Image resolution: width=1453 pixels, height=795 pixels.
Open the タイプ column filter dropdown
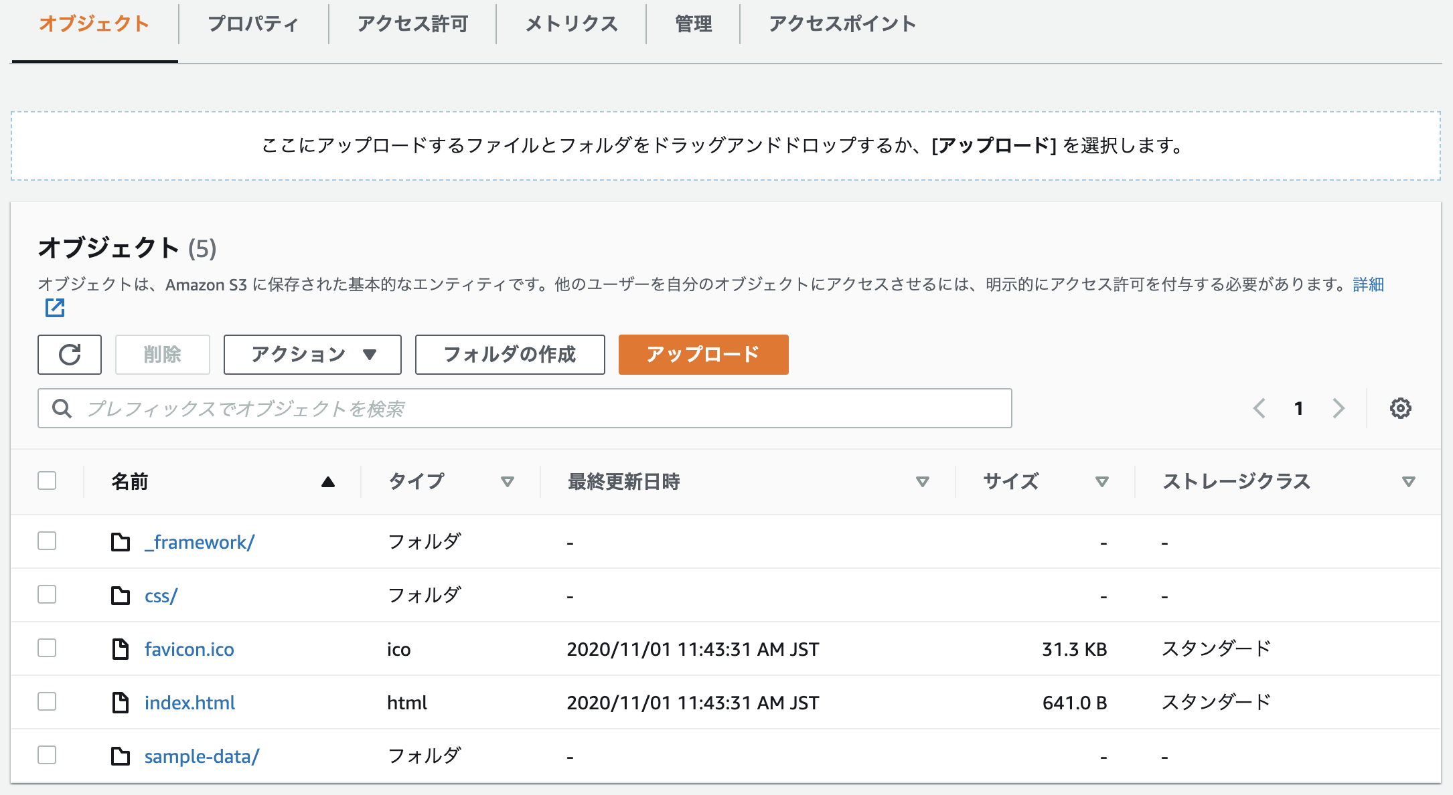coord(508,481)
